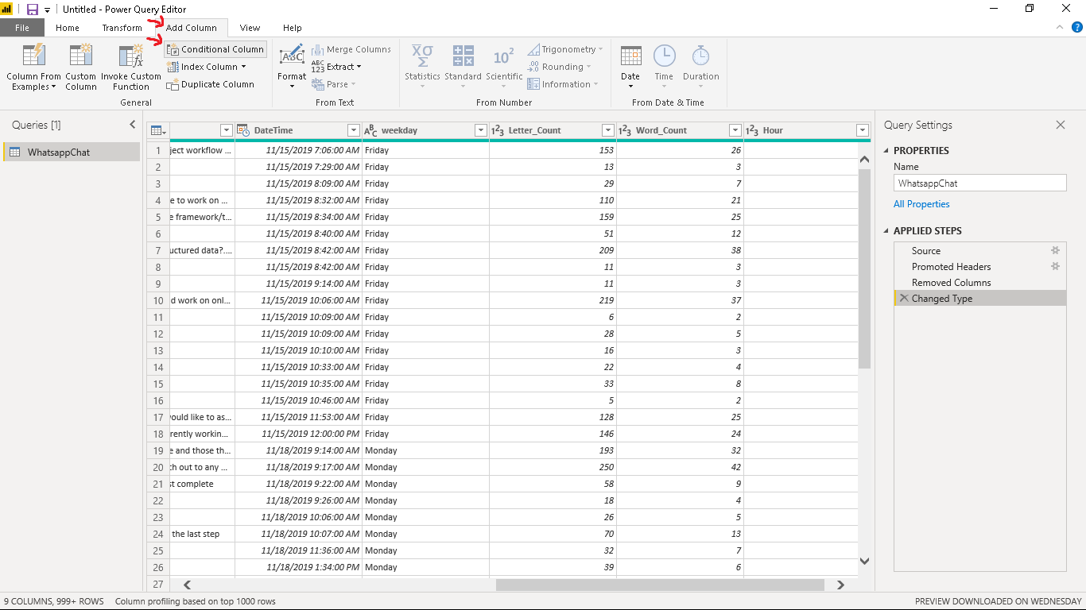This screenshot has height=610, width=1086.
Task: Switch to the Transform ribbon tab
Action: [x=122, y=28]
